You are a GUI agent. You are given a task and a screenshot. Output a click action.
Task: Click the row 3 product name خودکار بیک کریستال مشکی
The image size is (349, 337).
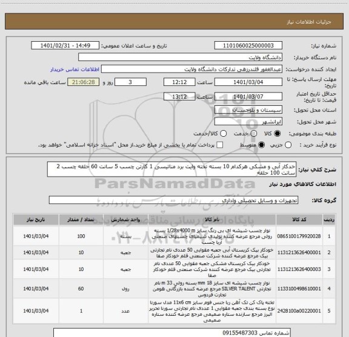pyautogui.click(x=212, y=269)
